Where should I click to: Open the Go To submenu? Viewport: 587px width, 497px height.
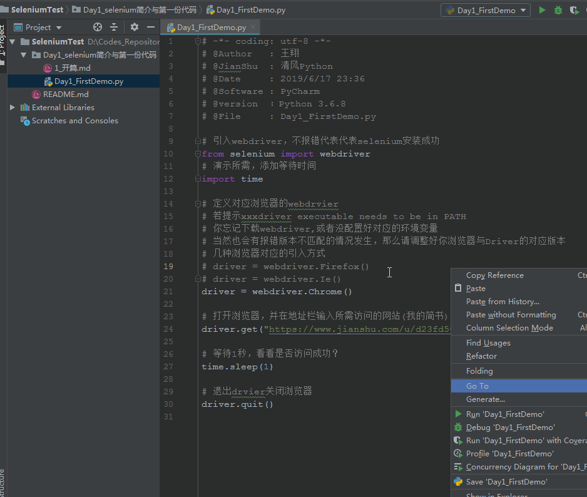pyautogui.click(x=519, y=386)
